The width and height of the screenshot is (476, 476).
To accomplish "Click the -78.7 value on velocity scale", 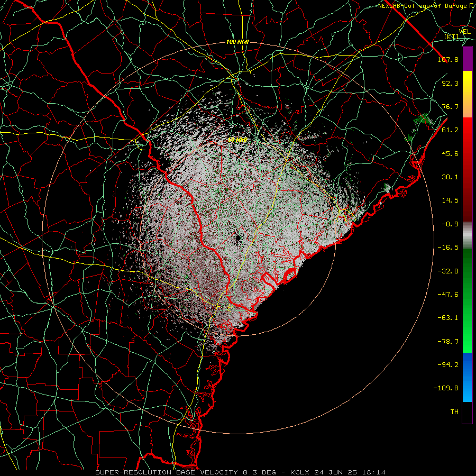I will [x=448, y=342].
